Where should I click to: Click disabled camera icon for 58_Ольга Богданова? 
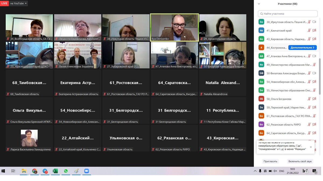coord(314,99)
